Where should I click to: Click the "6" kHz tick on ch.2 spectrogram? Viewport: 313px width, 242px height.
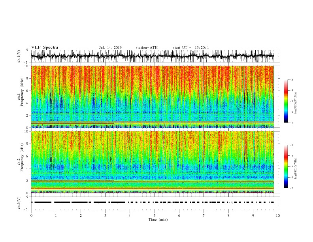tap(28, 156)
